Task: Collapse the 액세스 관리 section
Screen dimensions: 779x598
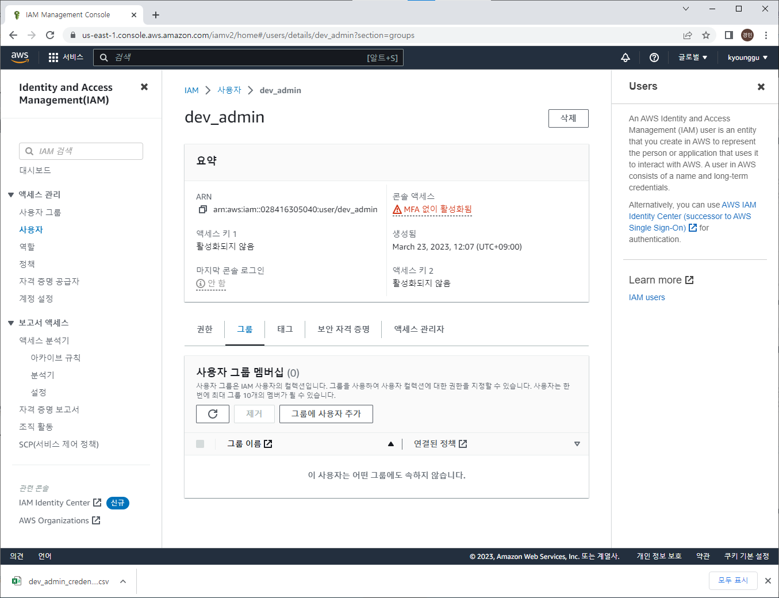Action: click(x=11, y=195)
